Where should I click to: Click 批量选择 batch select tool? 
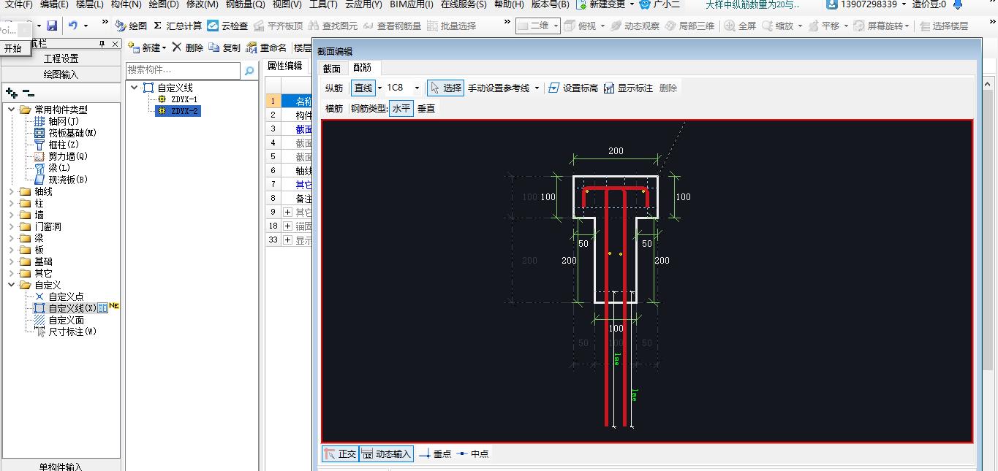click(451, 26)
